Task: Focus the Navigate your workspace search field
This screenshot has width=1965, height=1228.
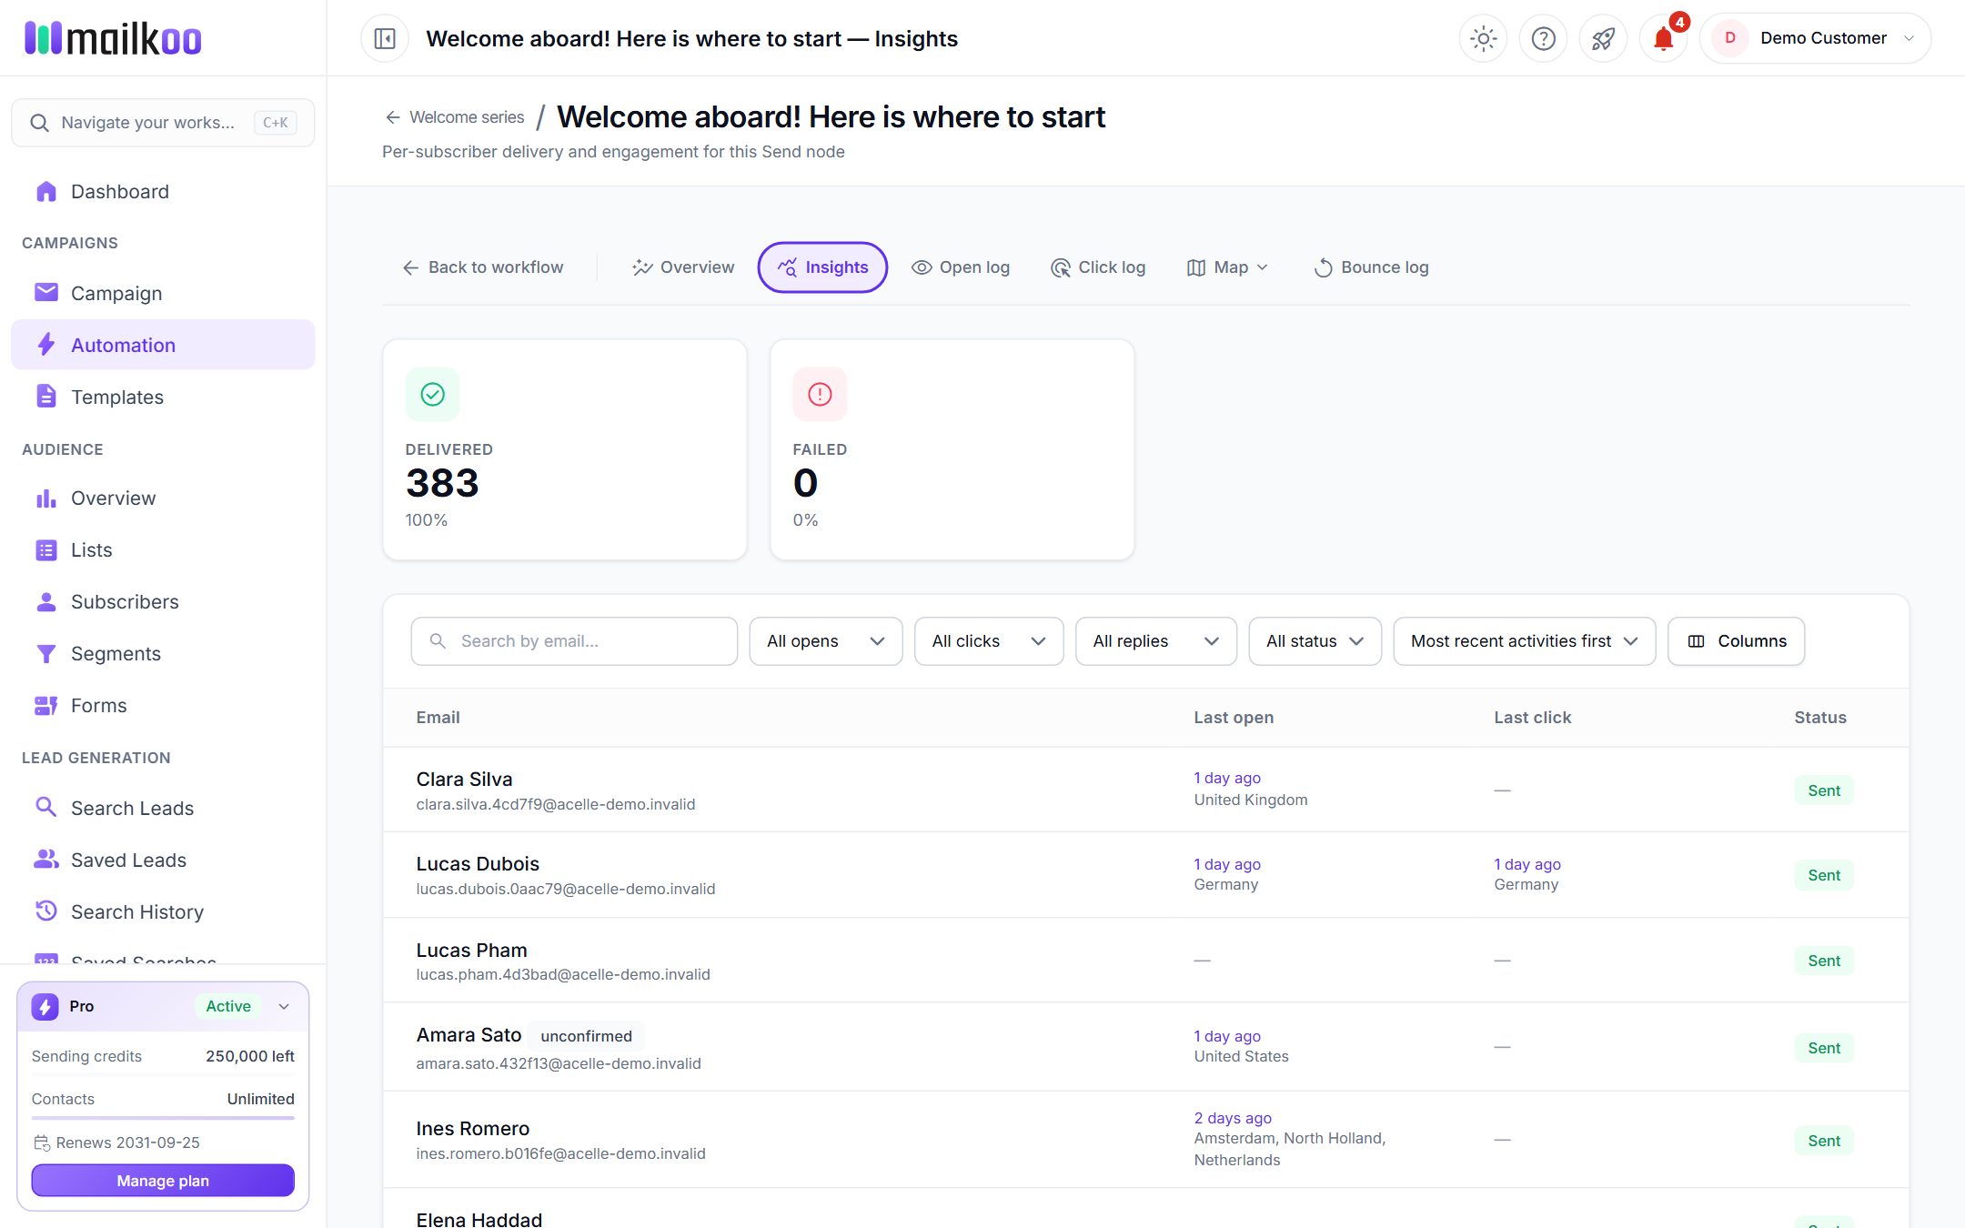Action: pos(163,123)
